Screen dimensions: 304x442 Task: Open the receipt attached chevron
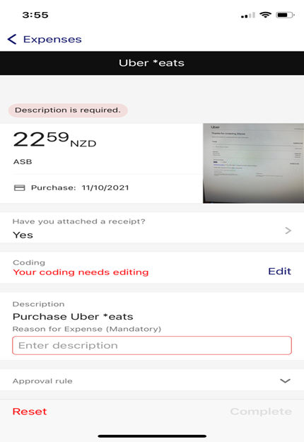(x=288, y=231)
